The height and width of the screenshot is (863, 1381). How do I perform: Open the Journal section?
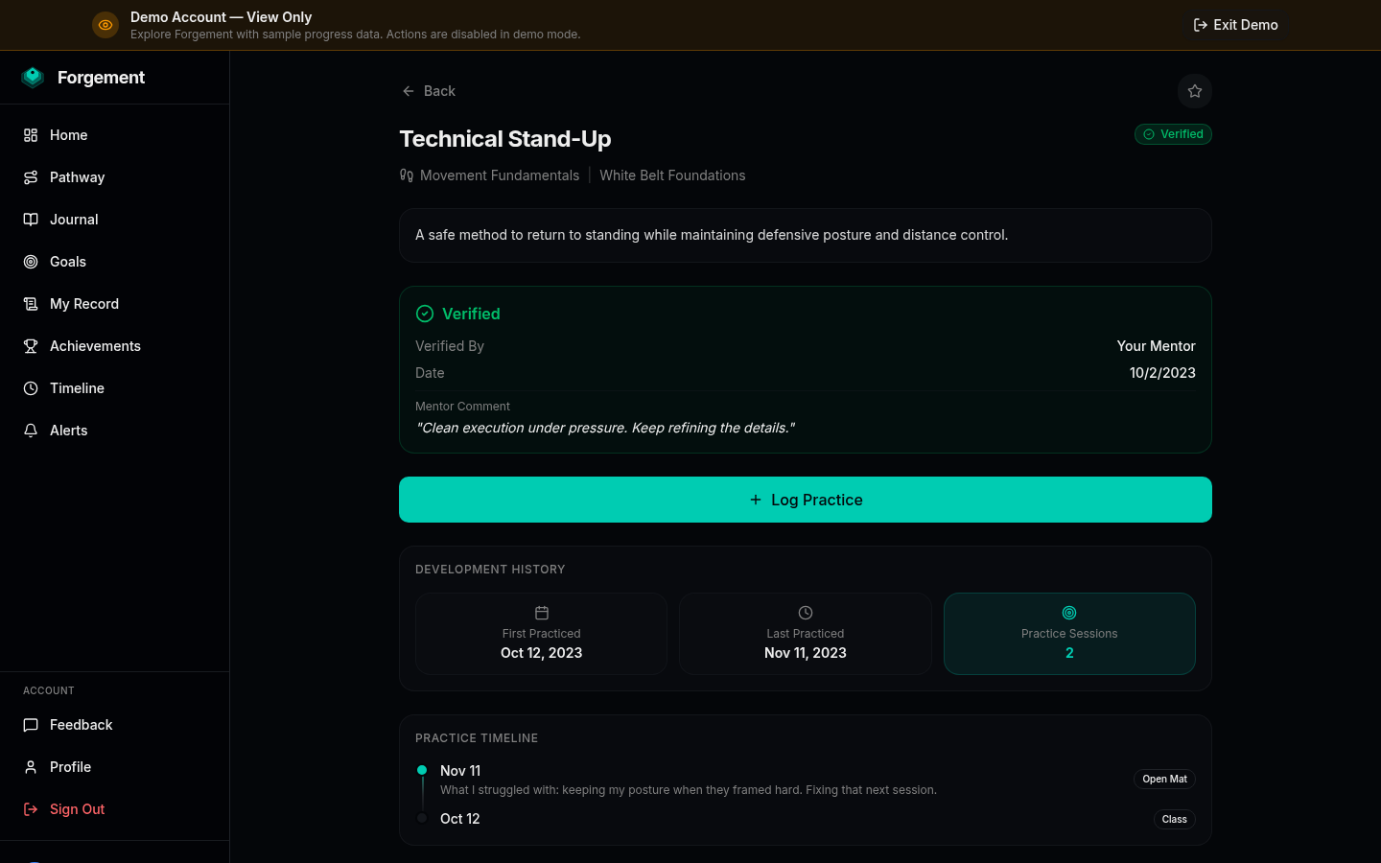(x=115, y=220)
